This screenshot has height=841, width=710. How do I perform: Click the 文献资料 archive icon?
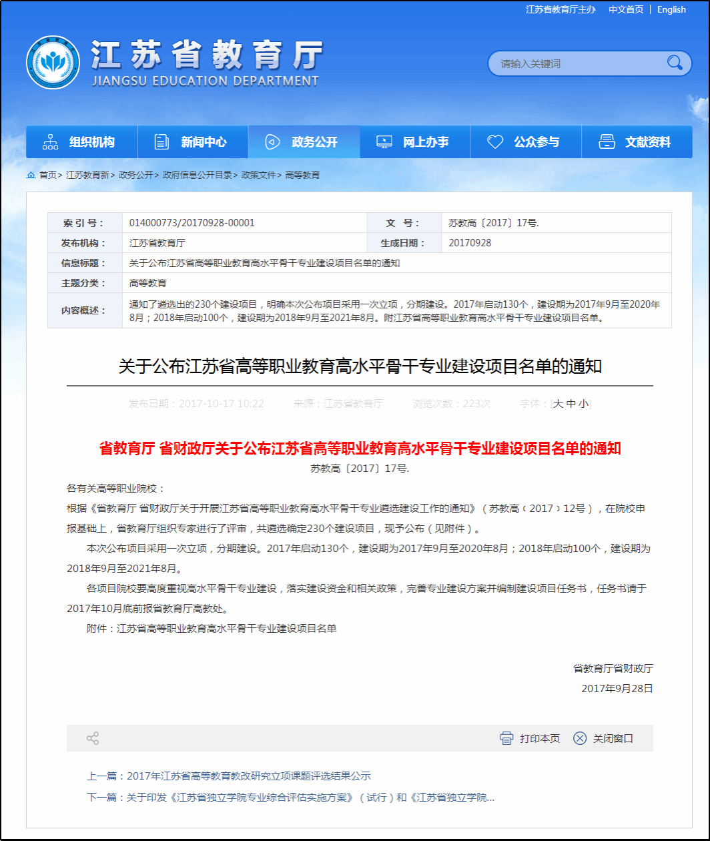tap(607, 142)
